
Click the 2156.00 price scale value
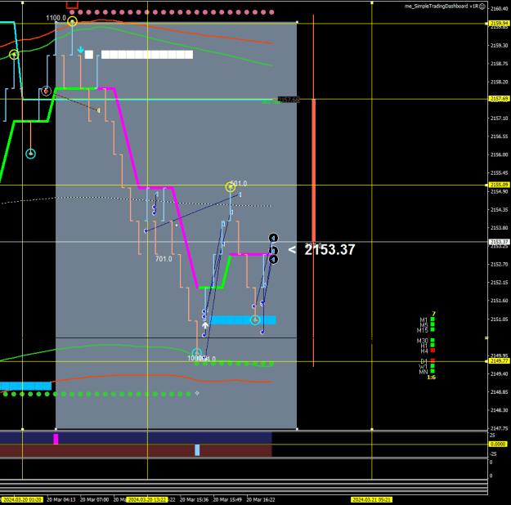coord(499,154)
